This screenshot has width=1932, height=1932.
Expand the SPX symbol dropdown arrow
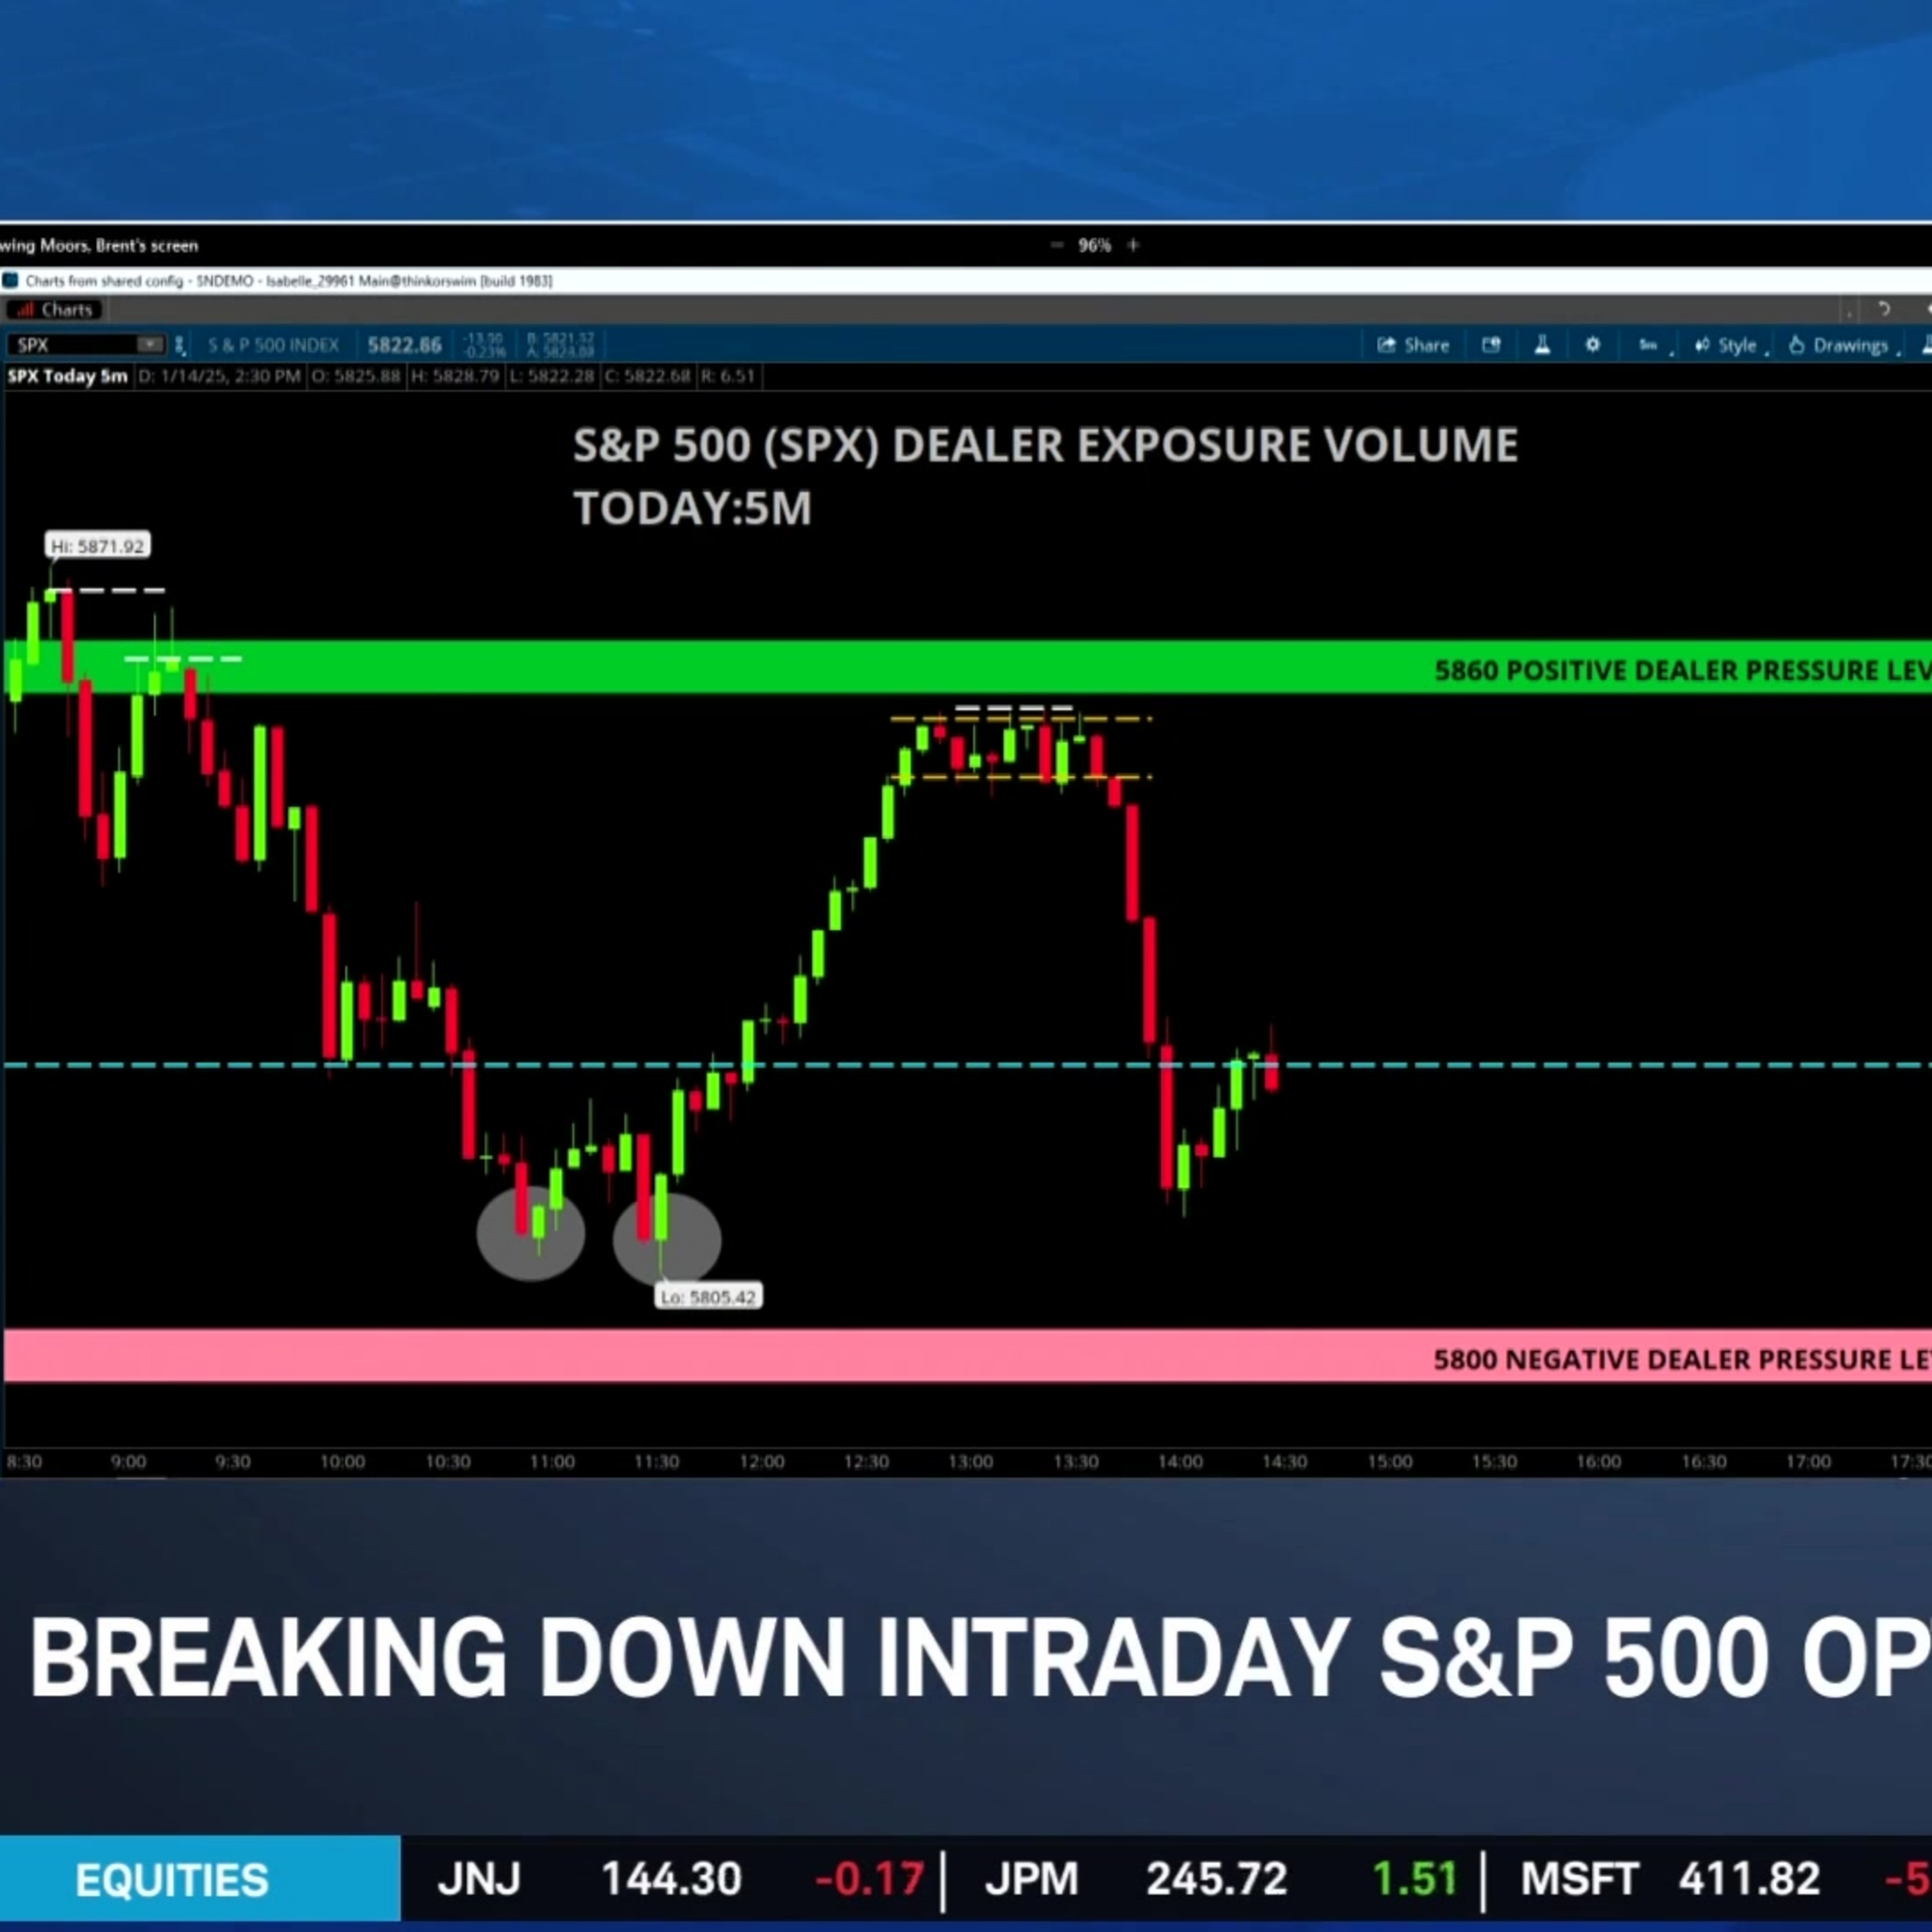150,345
